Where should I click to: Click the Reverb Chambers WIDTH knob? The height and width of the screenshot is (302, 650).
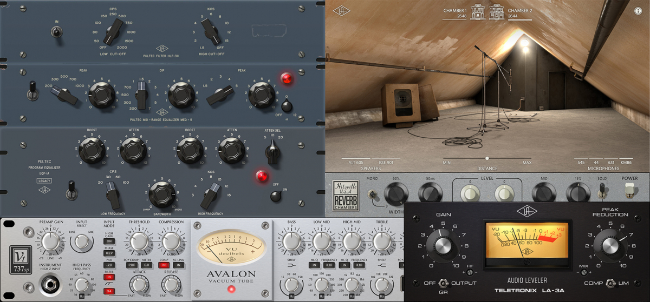396,194
